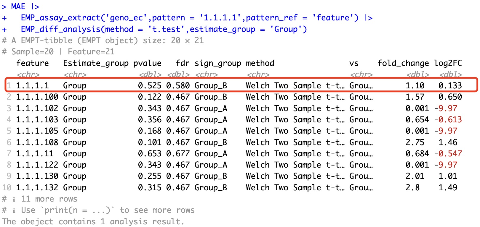The height and width of the screenshot is (227, 480).
Task: Click the 'fold_change' column header
Action: (403, 63)
